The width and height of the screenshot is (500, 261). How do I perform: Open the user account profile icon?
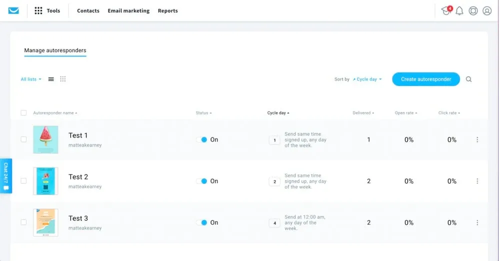pos(487,10)
